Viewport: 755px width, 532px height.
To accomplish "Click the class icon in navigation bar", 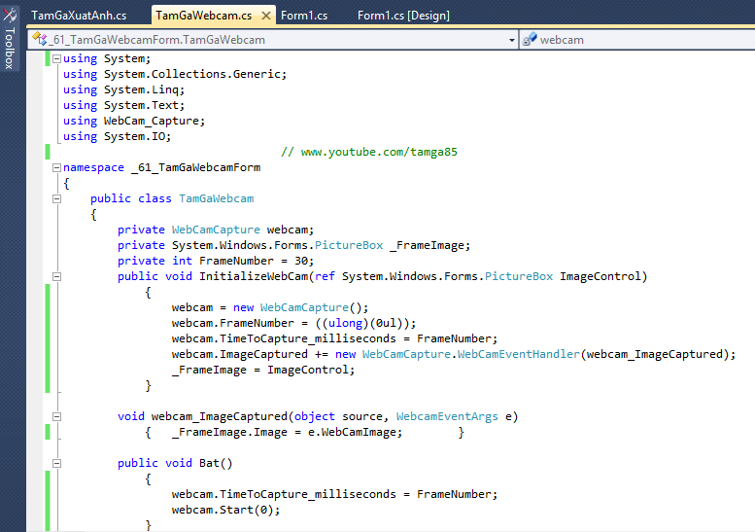I will tap(39, 39).
